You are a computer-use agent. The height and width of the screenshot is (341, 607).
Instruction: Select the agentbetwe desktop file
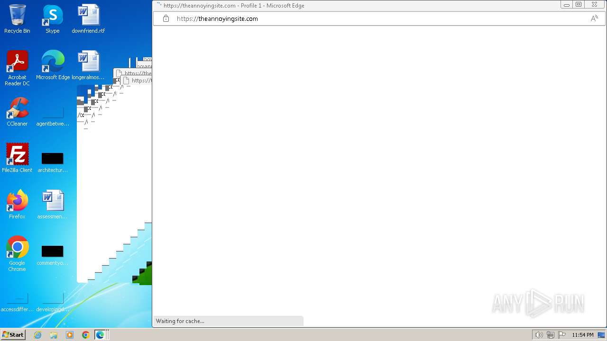53,117
